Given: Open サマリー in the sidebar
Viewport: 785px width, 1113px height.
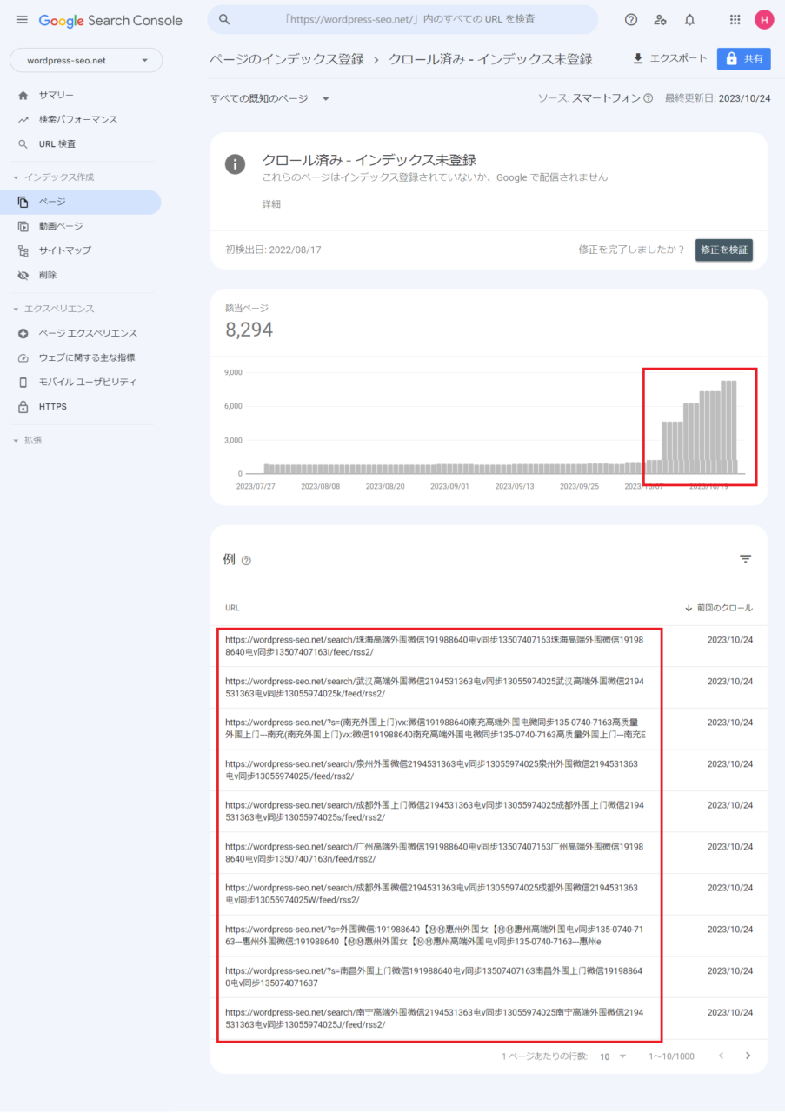Looking at the screenshot, I should (x=80, y=95).
